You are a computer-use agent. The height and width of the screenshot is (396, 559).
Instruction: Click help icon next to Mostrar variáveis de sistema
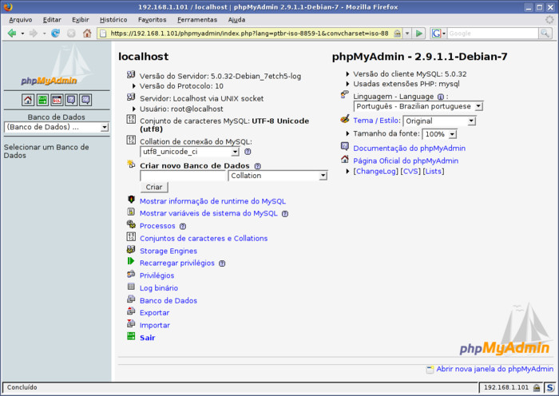pos(285,213)
